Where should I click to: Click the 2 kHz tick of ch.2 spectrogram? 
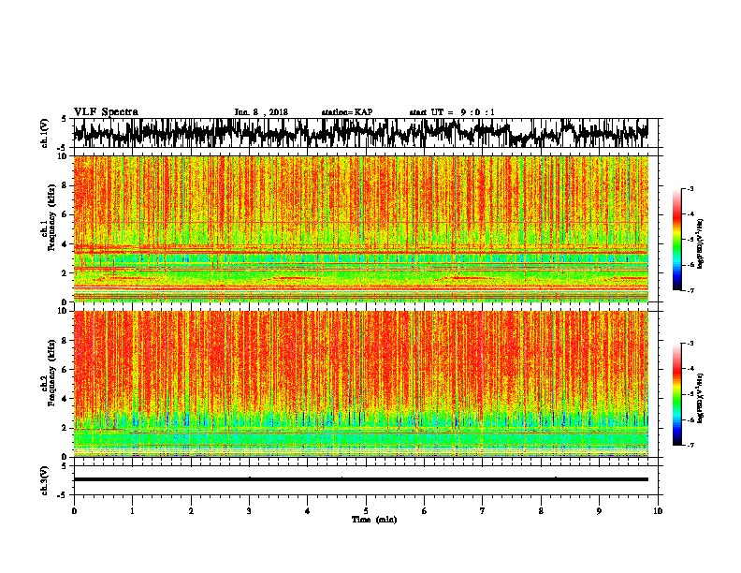click(x=65, y=428)
